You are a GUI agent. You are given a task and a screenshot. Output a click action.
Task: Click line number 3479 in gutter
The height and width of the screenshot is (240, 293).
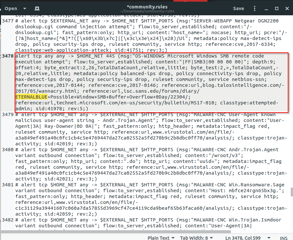pos(8,114)
